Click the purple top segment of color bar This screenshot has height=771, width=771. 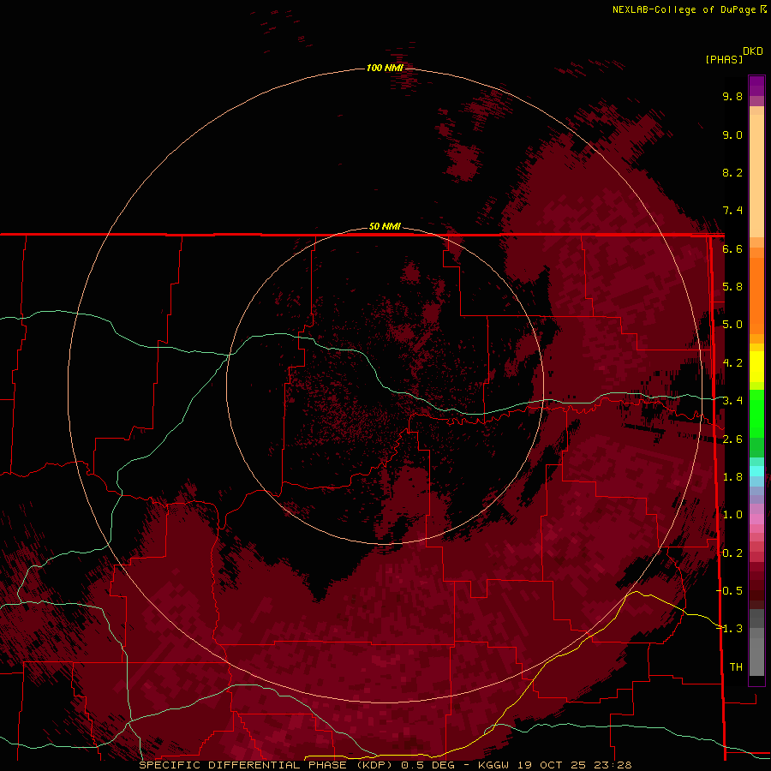coord(756,86)
